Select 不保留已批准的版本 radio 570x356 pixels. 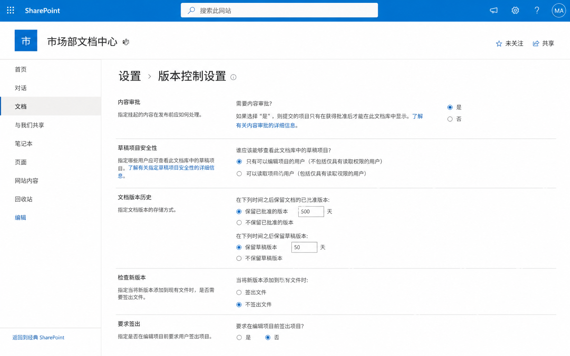[x=239, y=223]
